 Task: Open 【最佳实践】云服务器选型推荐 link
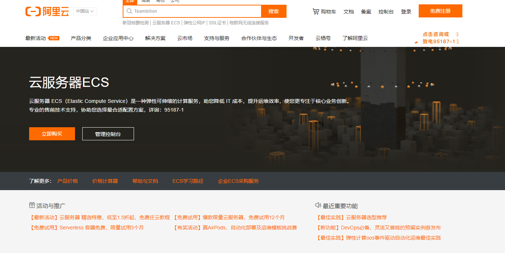pyautogui.click(x=352, y=217)
